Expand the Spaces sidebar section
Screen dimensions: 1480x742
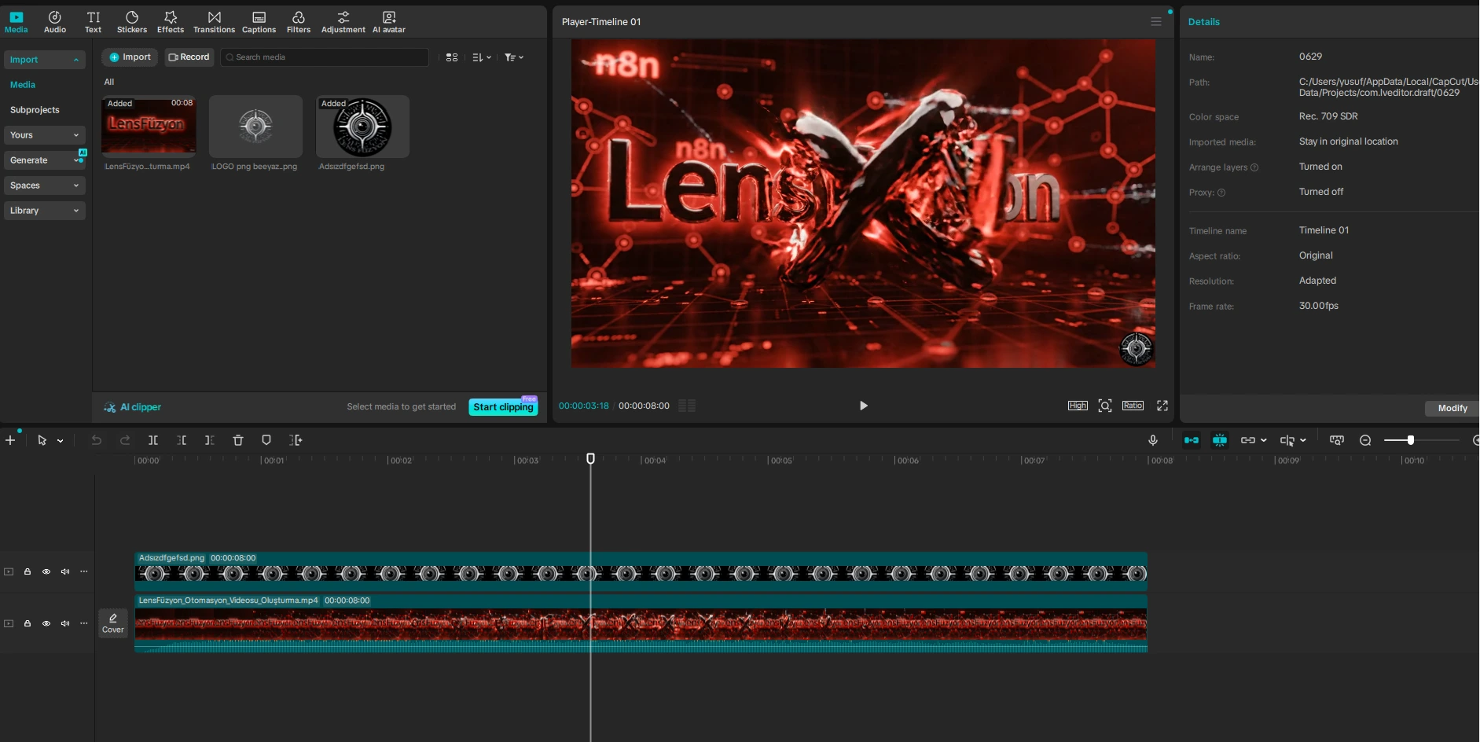tap(44, 185)
